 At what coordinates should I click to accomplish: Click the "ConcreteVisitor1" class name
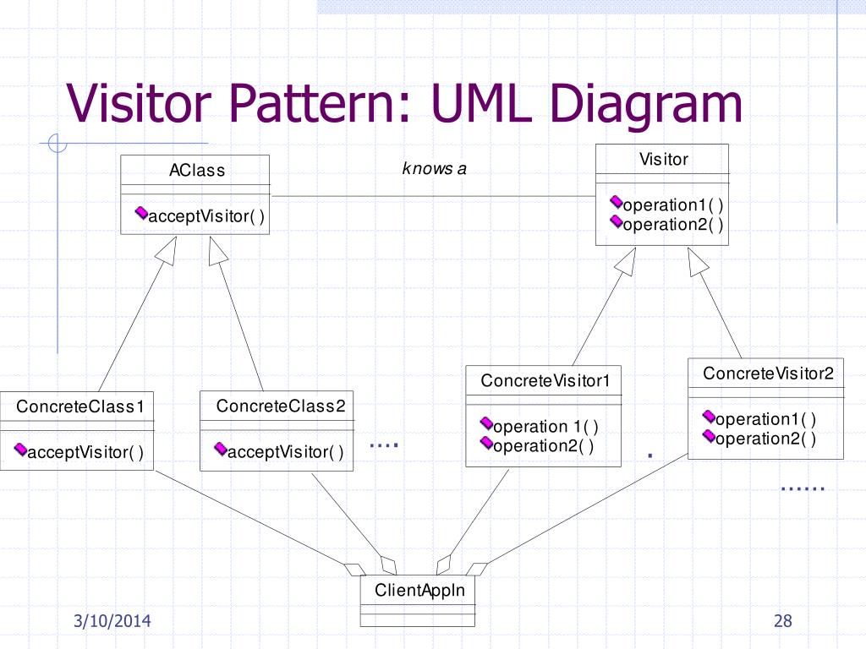coord(545,381)
